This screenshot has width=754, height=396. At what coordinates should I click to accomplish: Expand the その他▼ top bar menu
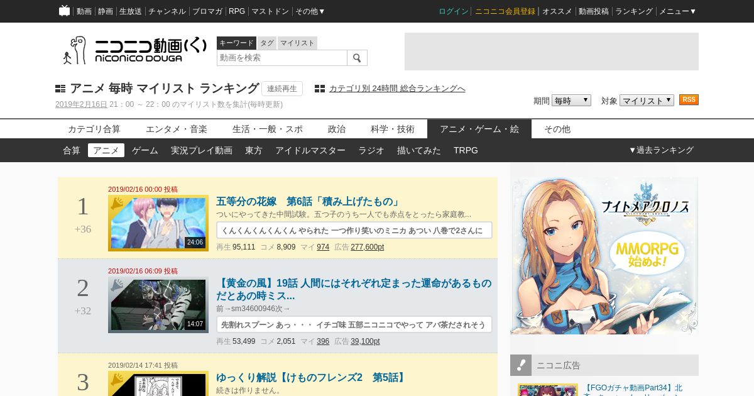point(310,11)
